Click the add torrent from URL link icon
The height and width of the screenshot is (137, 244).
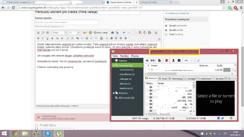tap(153, 61)
